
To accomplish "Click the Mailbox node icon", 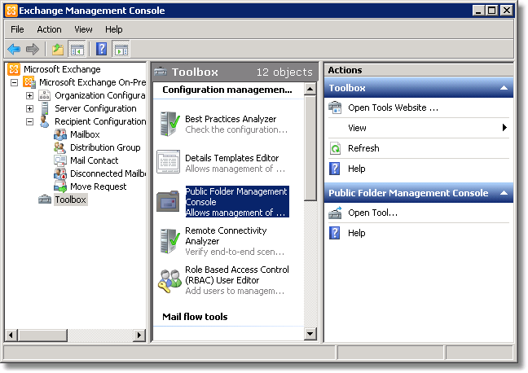I will [x=60, y=134].
